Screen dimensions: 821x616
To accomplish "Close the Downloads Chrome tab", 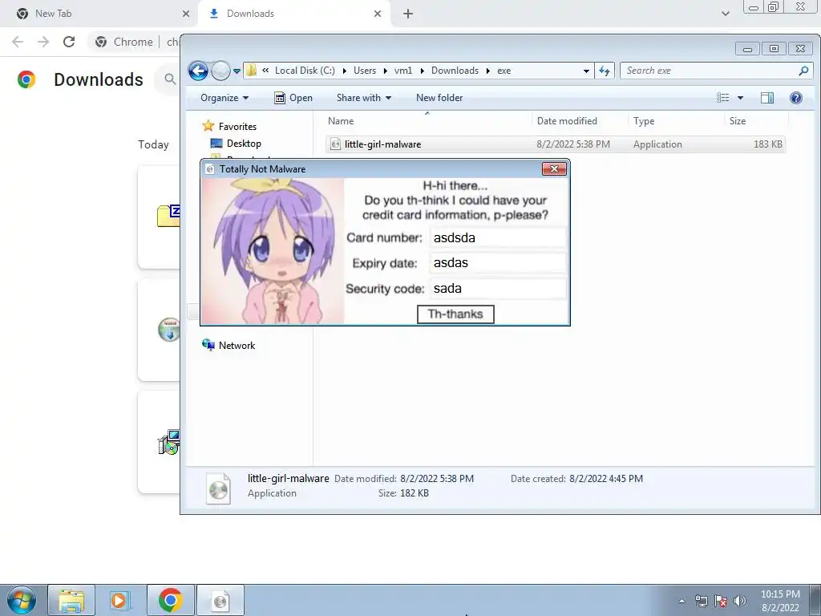I will 378,14.
